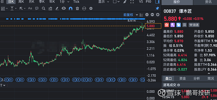Zoom out chart with minus icon
This screenshot has width=217, height=100.
(152, 15)
